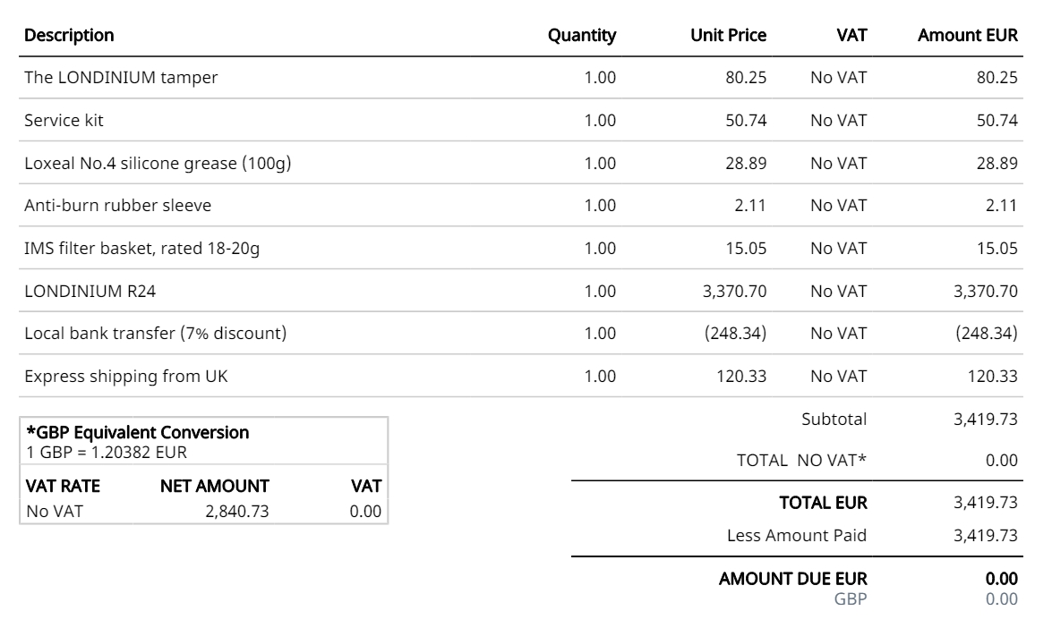
Task: Click the Less Amount Paid label
Action: [797, 536]
